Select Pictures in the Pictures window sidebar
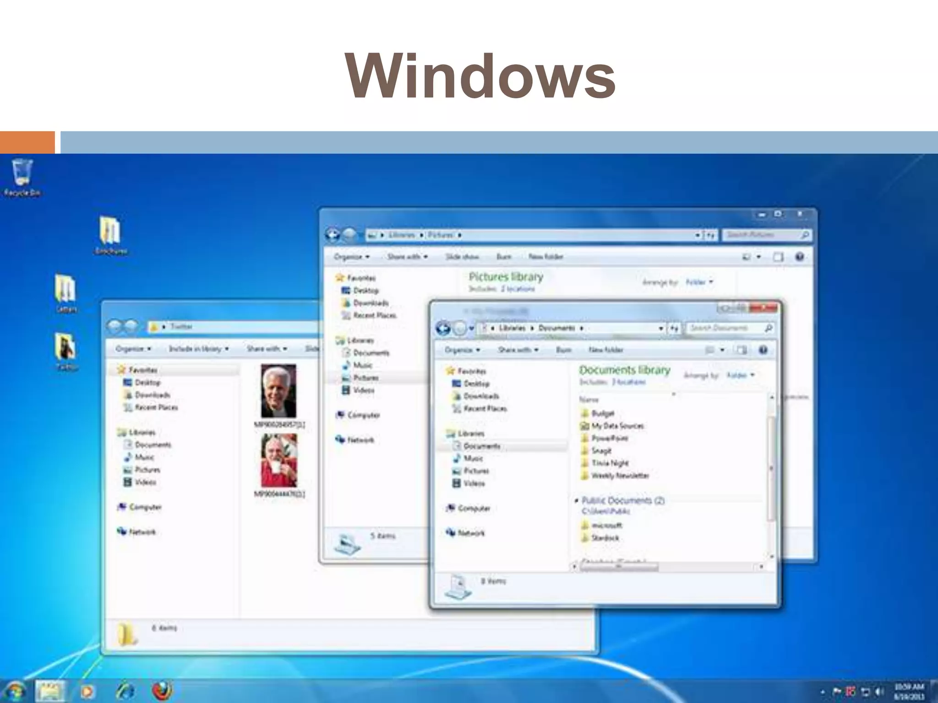Image resolution: width=938 pixels, height=703 pixels. tap(360, 378)
